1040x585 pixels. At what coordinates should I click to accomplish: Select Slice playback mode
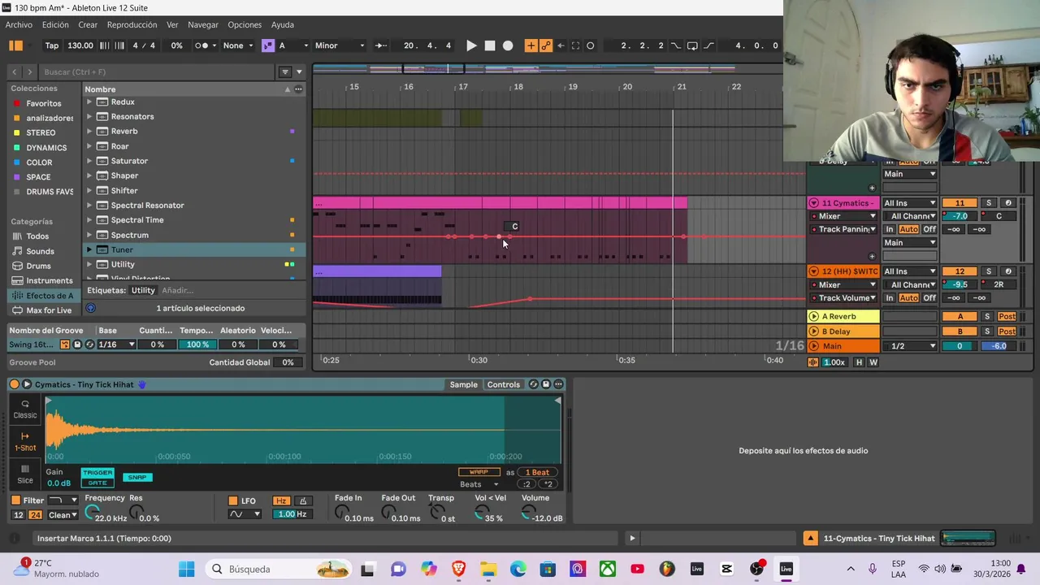[x=25, y=474]
